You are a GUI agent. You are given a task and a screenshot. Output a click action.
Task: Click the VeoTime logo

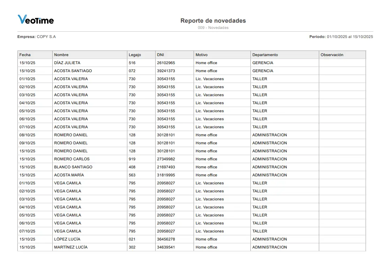36,20
